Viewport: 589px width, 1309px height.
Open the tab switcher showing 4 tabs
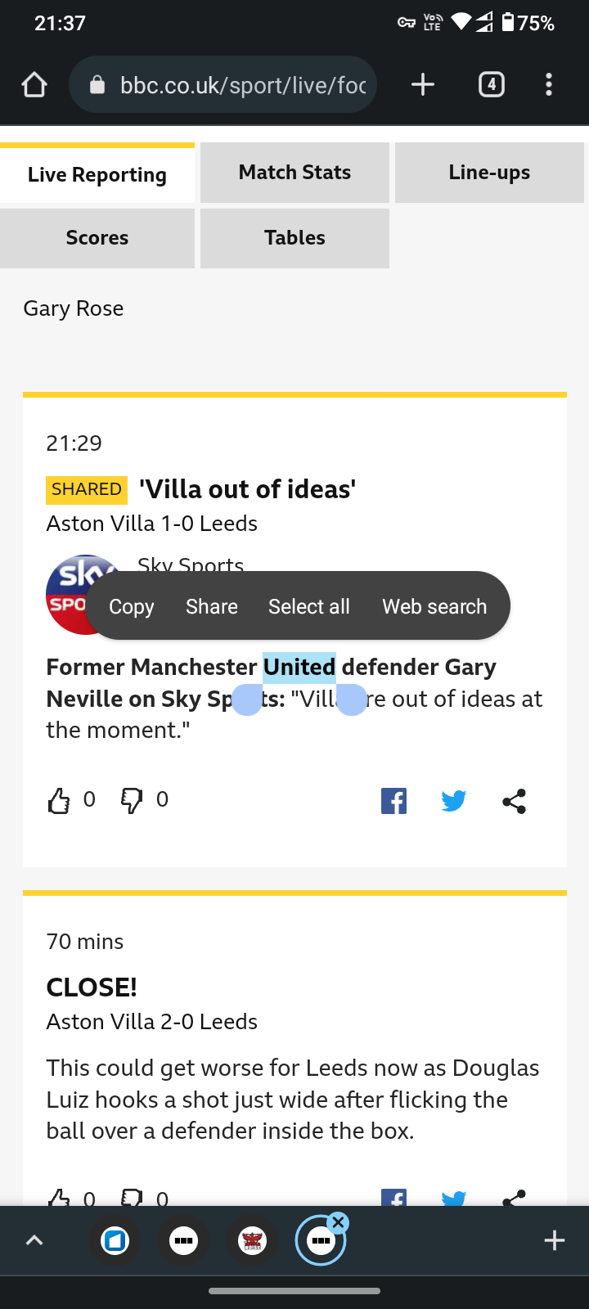coord(491,84)
